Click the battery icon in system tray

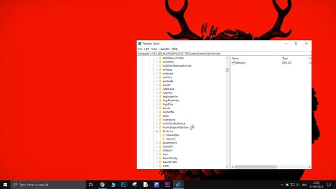[287, 185]
